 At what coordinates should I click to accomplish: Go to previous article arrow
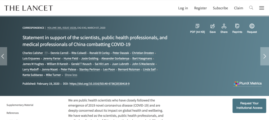[x=3, y=56]
